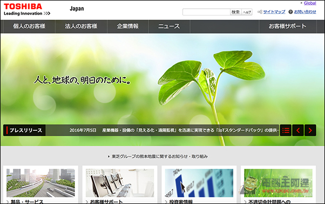The image size is (325, 204).
Task: Click the question mark icon beside お問い合わせ
Action: pyautogui.click(x=290, y=12)
